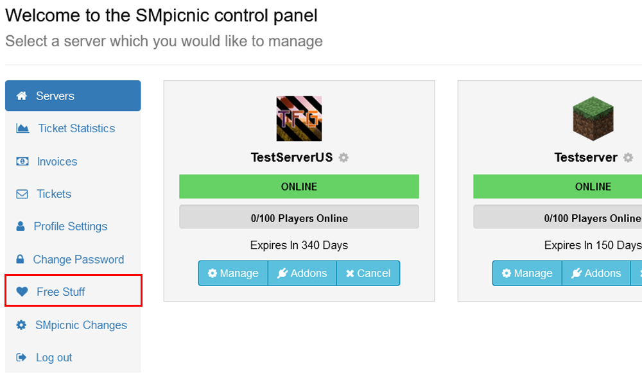Open Addons for TestServerUS
This screenshot has width=642, height=385.
(302, 273)
